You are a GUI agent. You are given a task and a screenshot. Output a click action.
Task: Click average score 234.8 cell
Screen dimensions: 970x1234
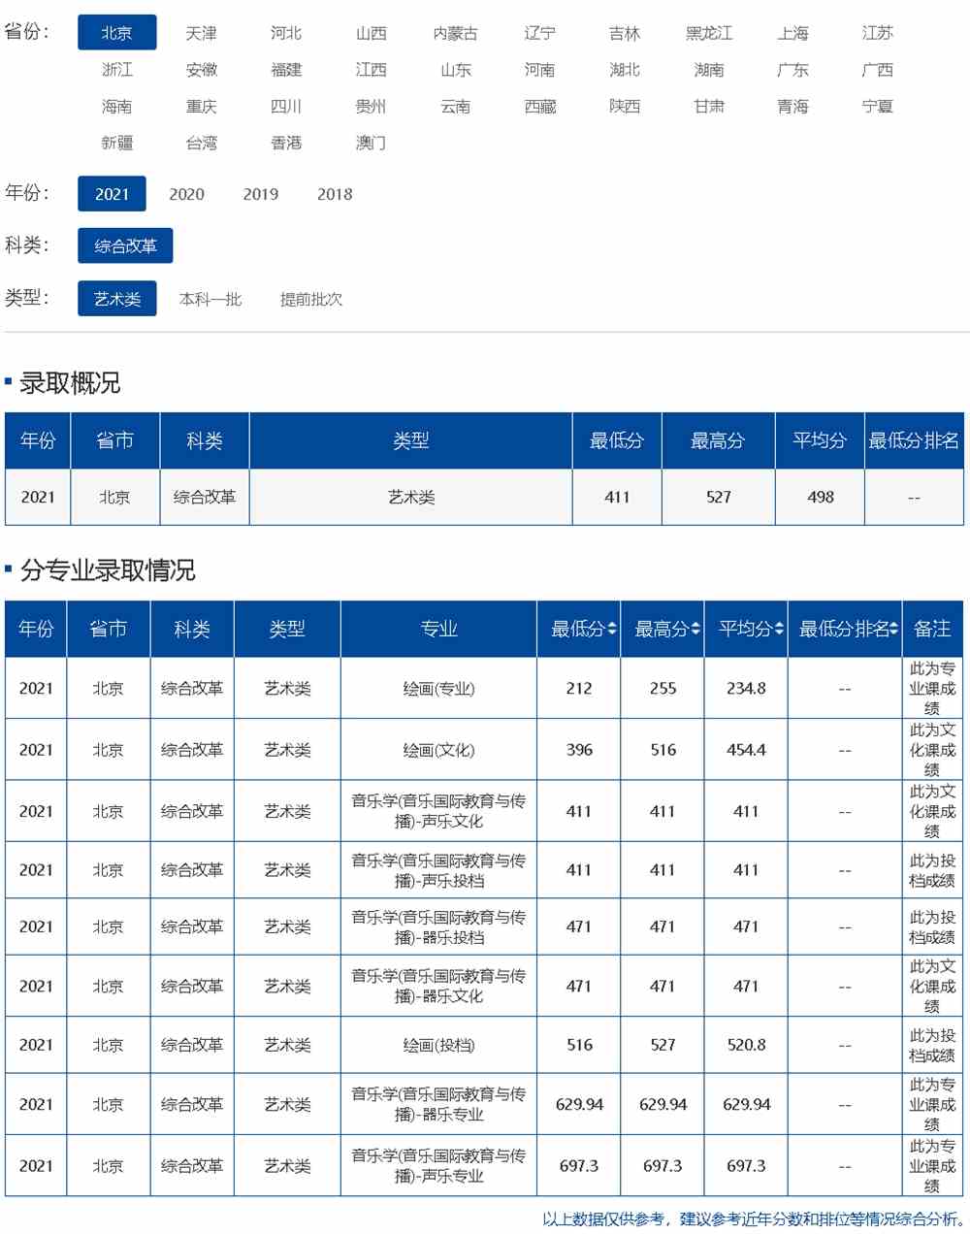[746, 689]
